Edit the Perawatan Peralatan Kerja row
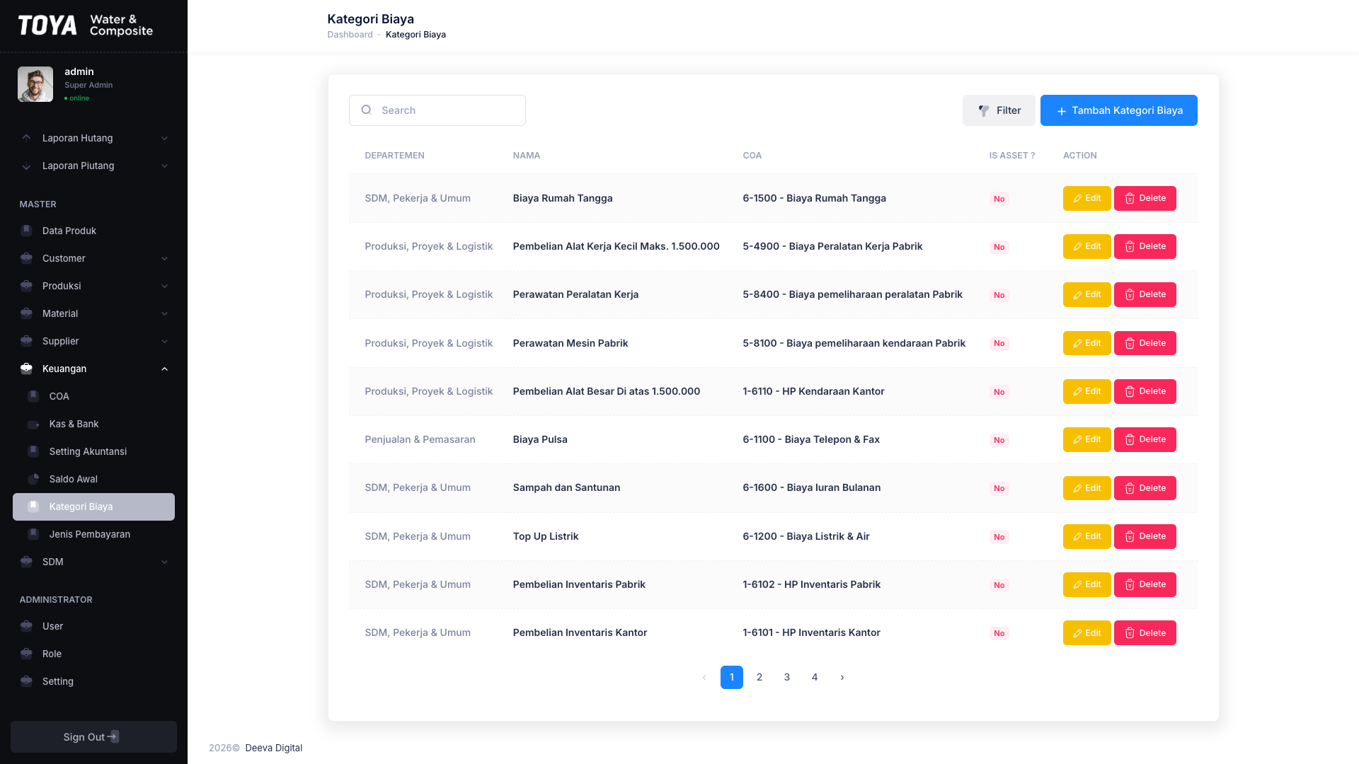Image resolution: width=1359 pixels, height=764 pixels. coord(1086,294)
